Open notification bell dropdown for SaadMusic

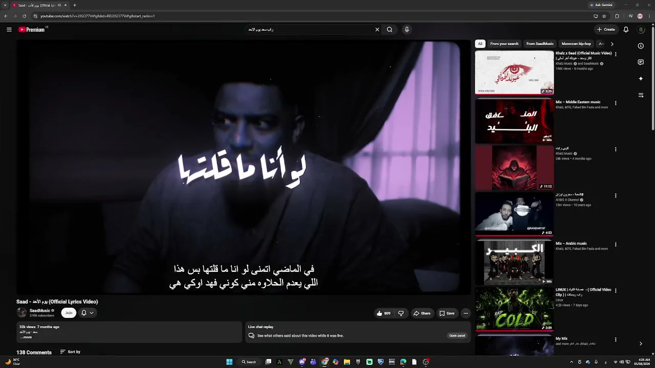coord(88,313)
